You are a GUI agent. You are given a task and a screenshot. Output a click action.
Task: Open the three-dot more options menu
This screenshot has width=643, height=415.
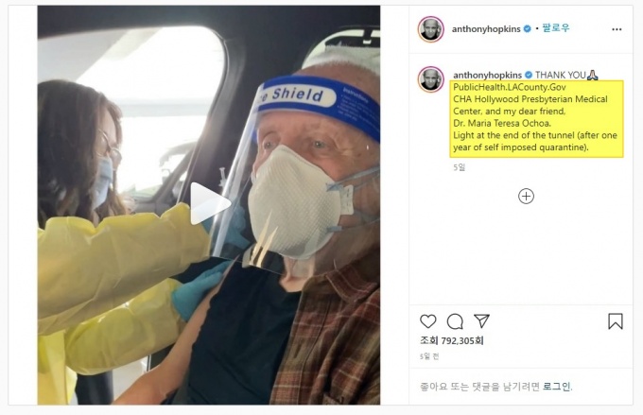point(617,29)
